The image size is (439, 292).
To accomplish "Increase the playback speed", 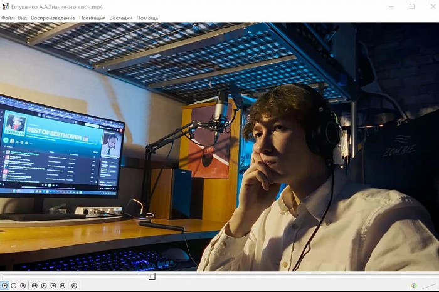I will [53, 286].
